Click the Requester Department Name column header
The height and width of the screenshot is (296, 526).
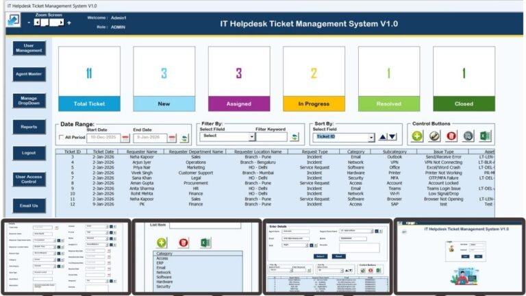pos(196,151)
